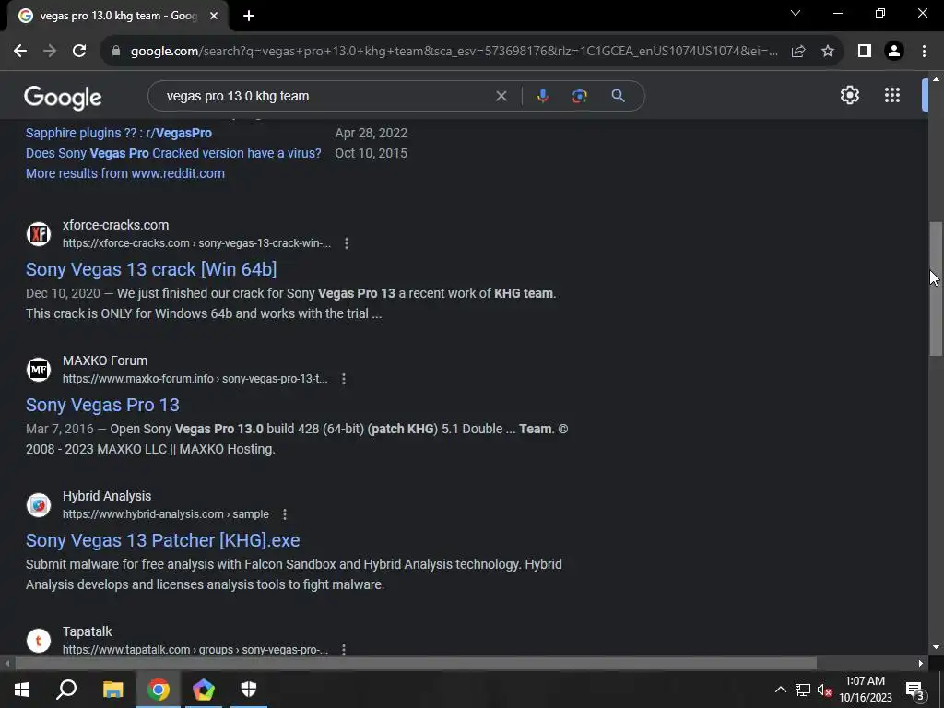Open Does Sony Vegas Pro Cracked version link
This screenshot has width=944, height=708.
click(173, 153)
